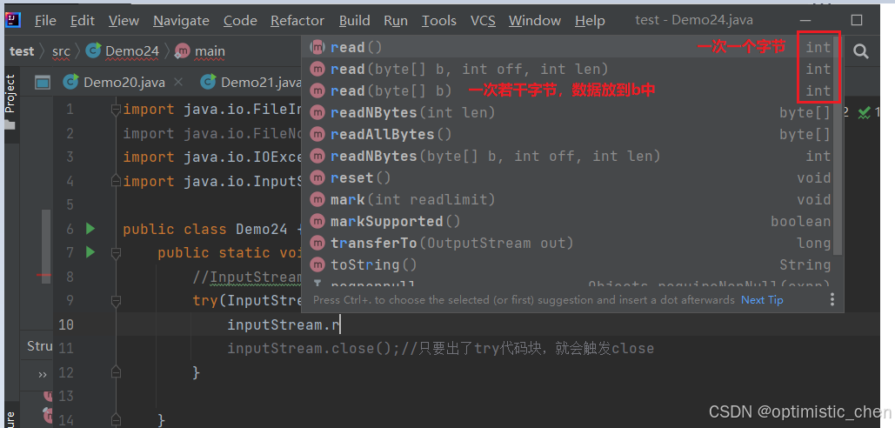Click the main method breadcrumb
The width and height of the screenshot is (895, 428).
[200, 51]
